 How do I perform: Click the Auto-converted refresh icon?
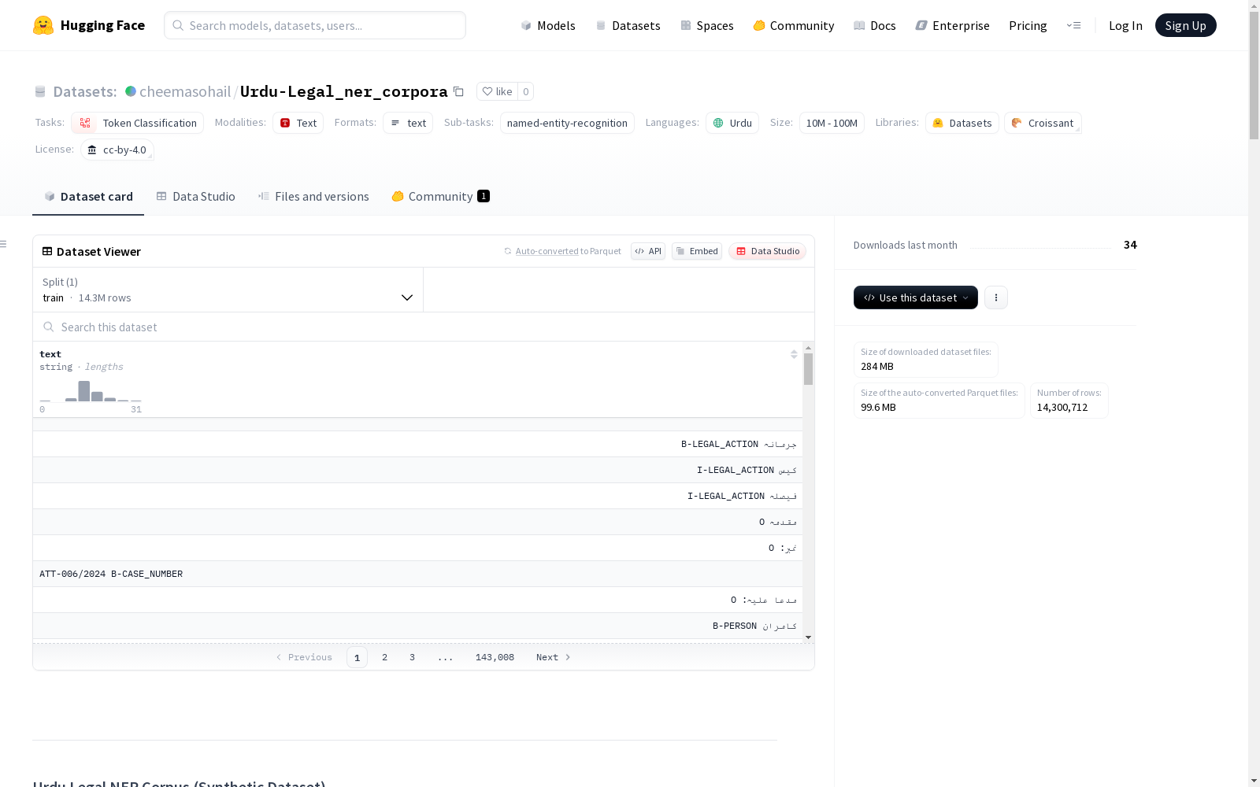(x=508, y=251)
